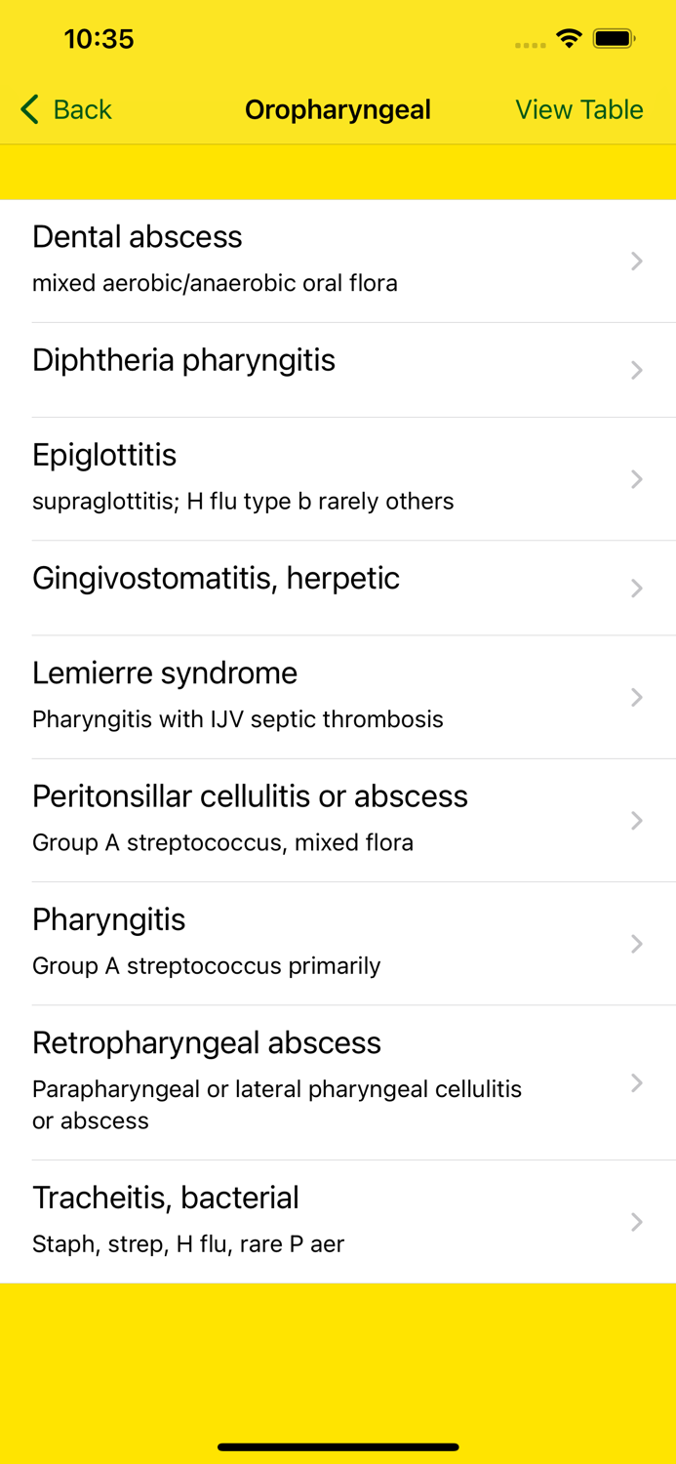Click chevron beside Gingivostomatitis, herpetic
The width and height of the screenshot is (676, 1464).
pos(636,589)
